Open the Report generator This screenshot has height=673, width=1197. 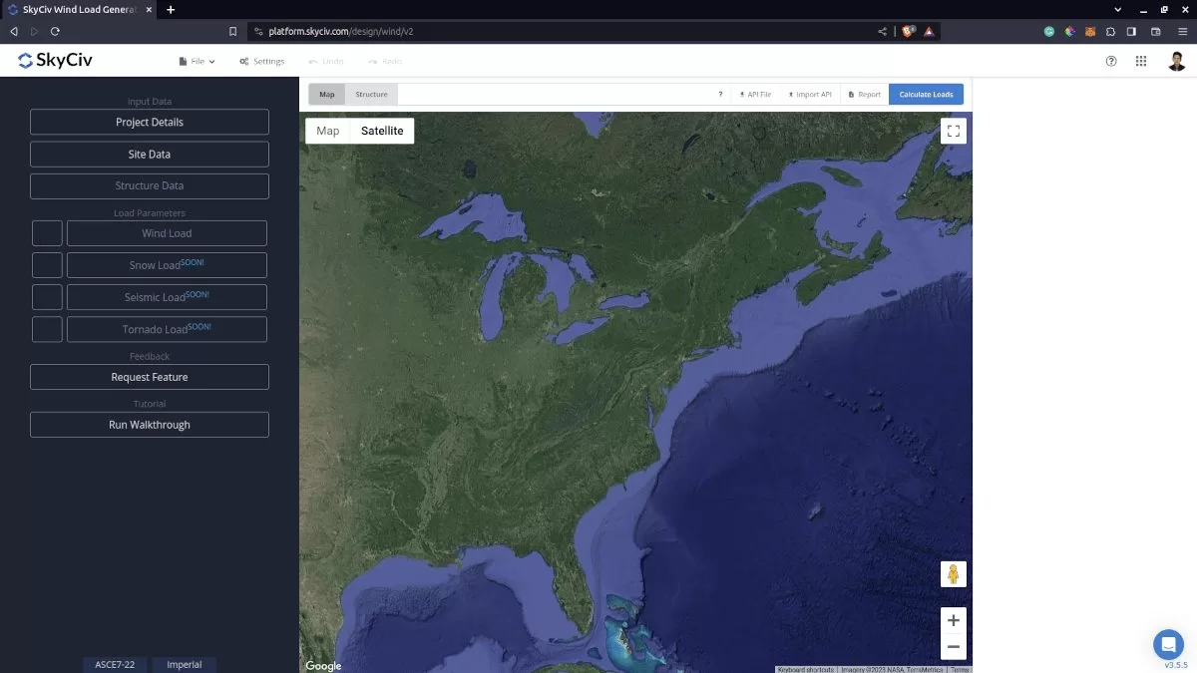pos(863,94)
